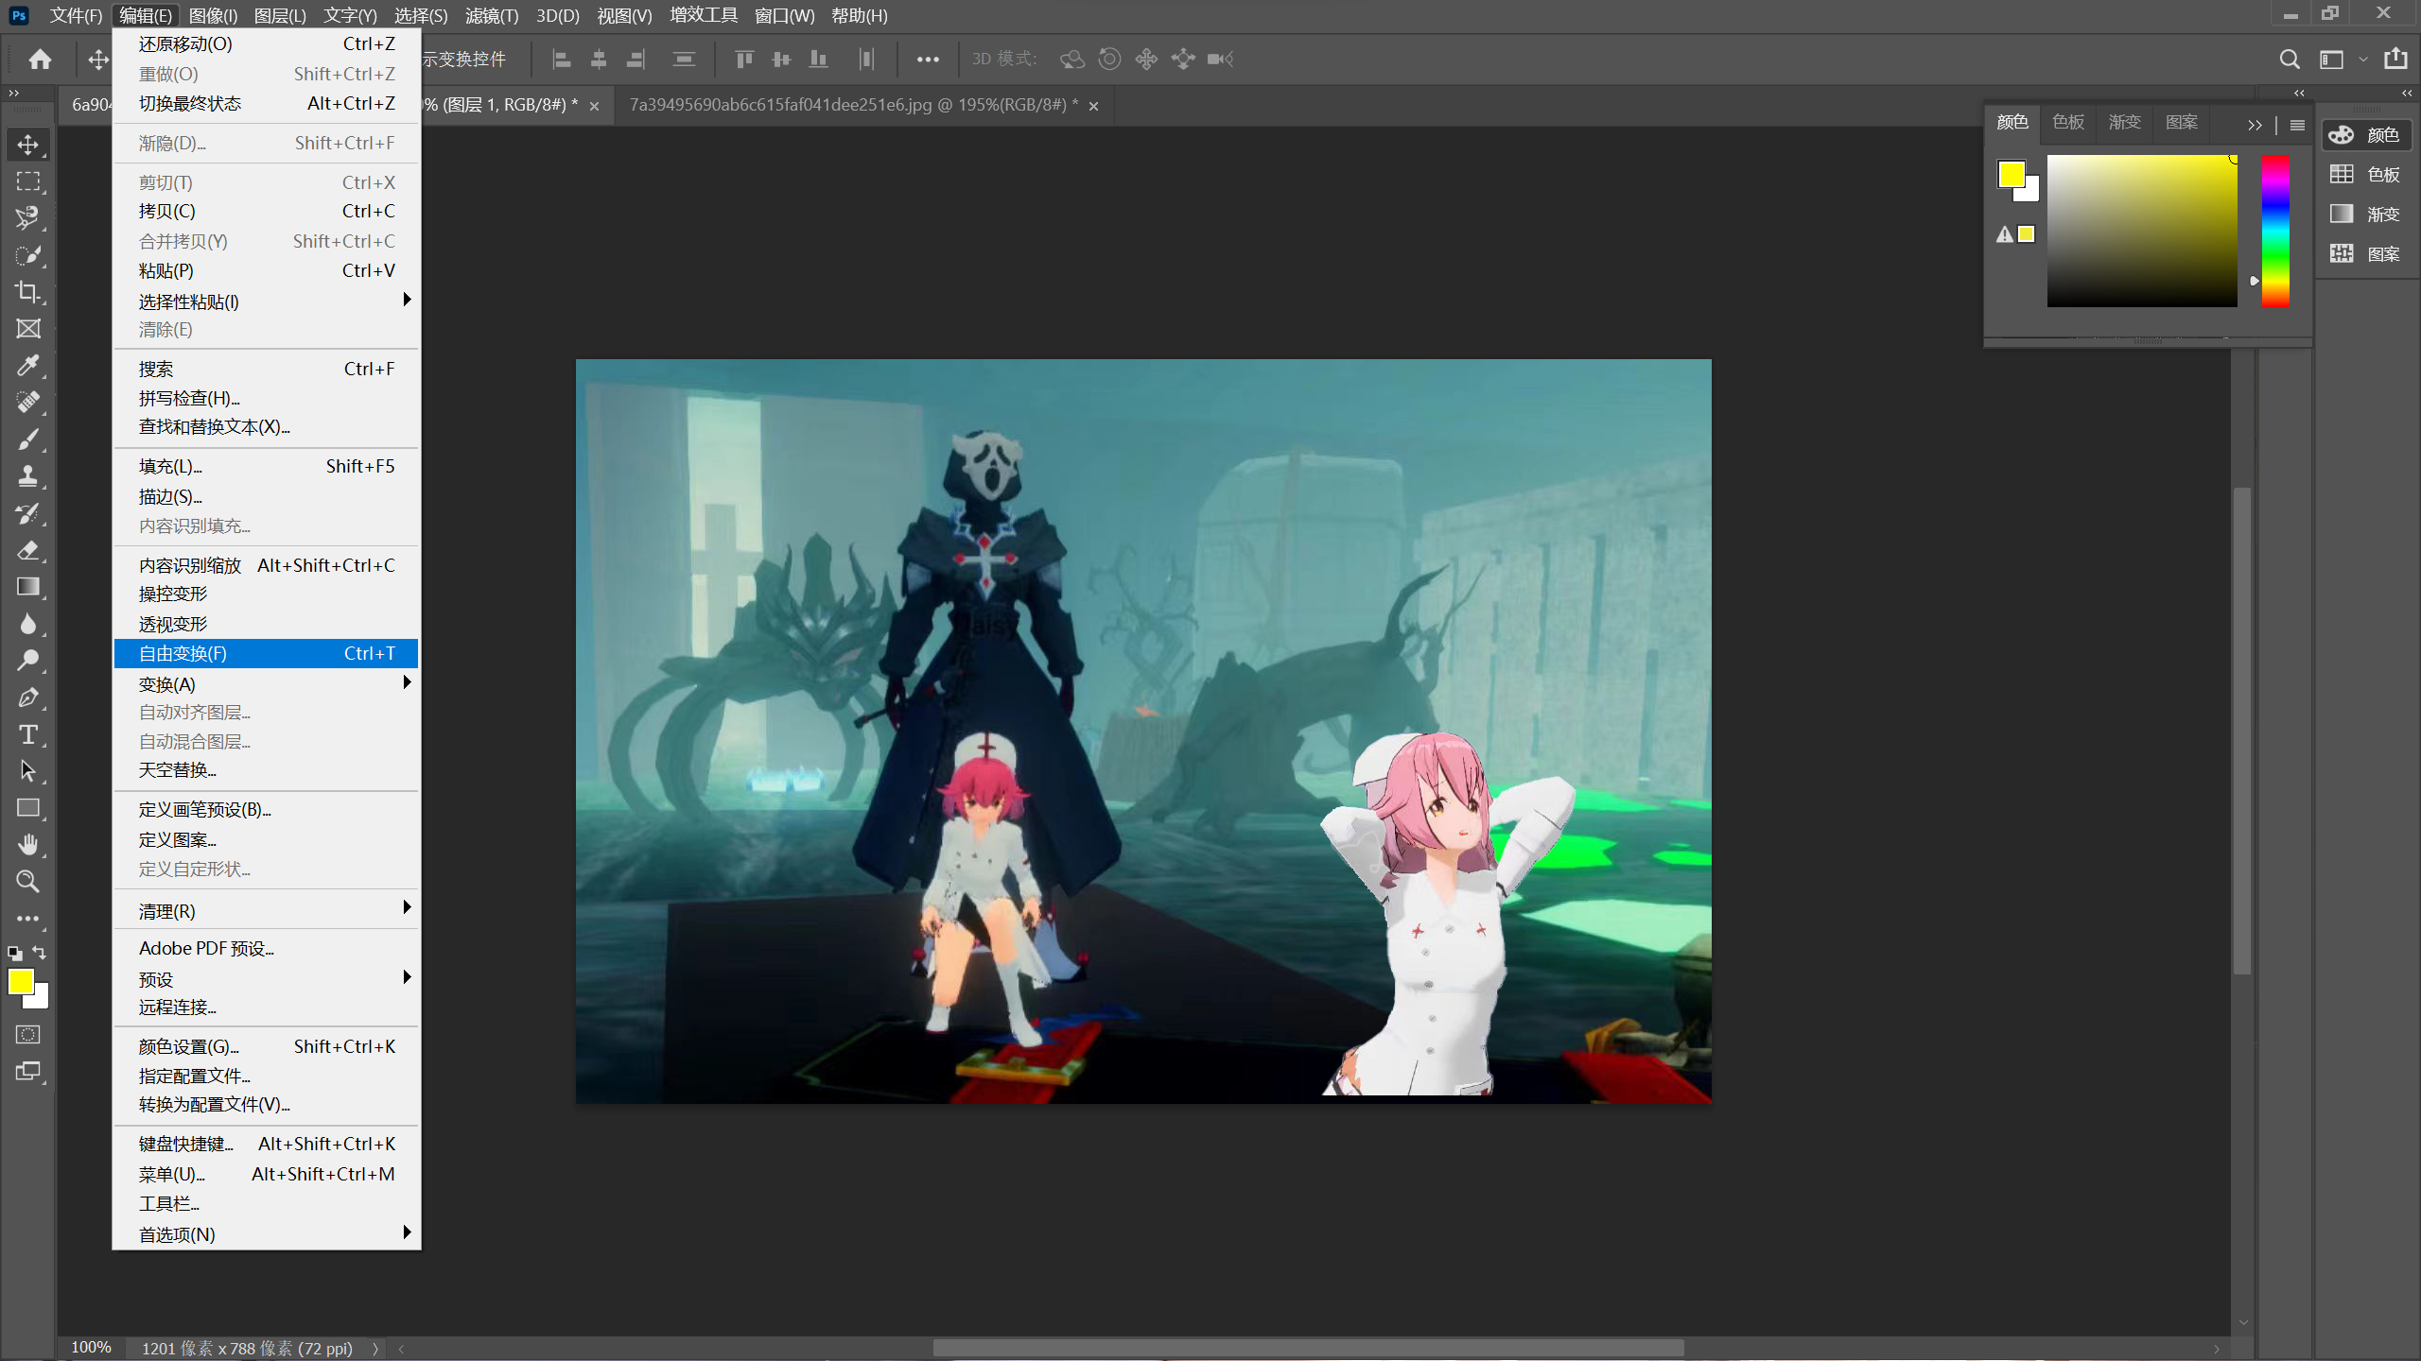Select the Zoom tool
Screen dimensions: 2421x1361
(27, 882)
